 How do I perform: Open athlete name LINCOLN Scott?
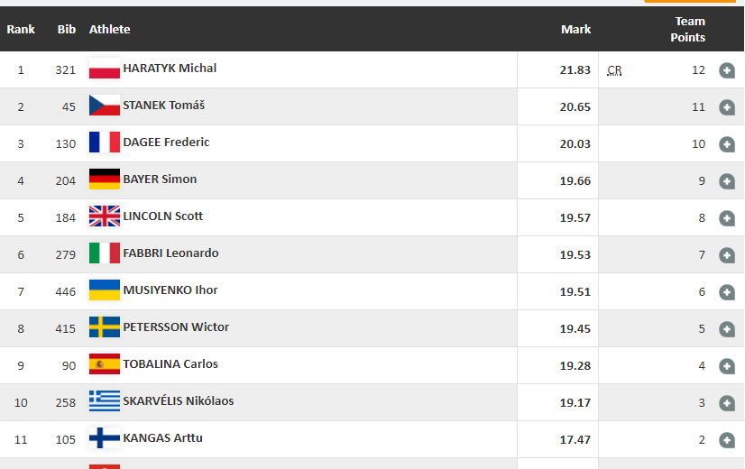(x=162, y=216)
